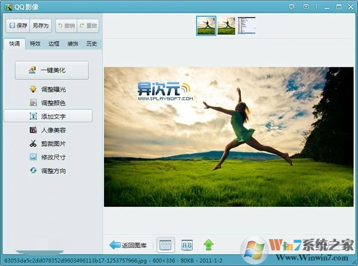
Task: Return to gallery via 返回图库
Action: point(128,245)
